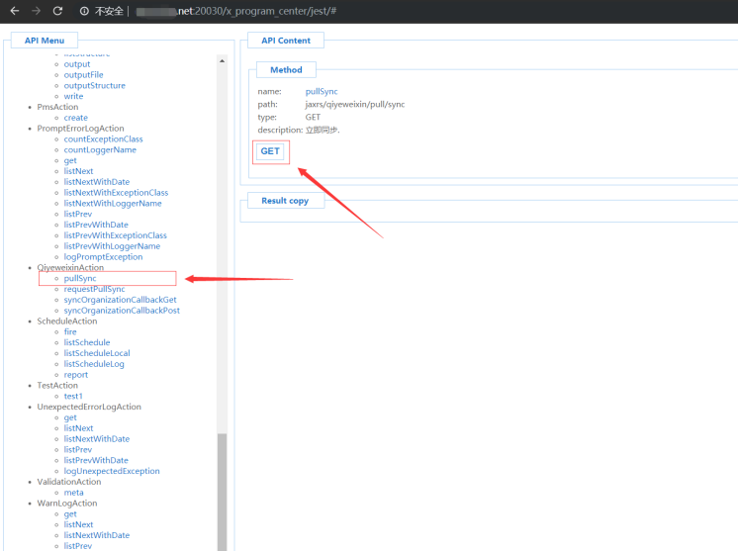Click the insecure site warning icon
Viewport: 738px width, 551px height.
[x=84, y=11]
